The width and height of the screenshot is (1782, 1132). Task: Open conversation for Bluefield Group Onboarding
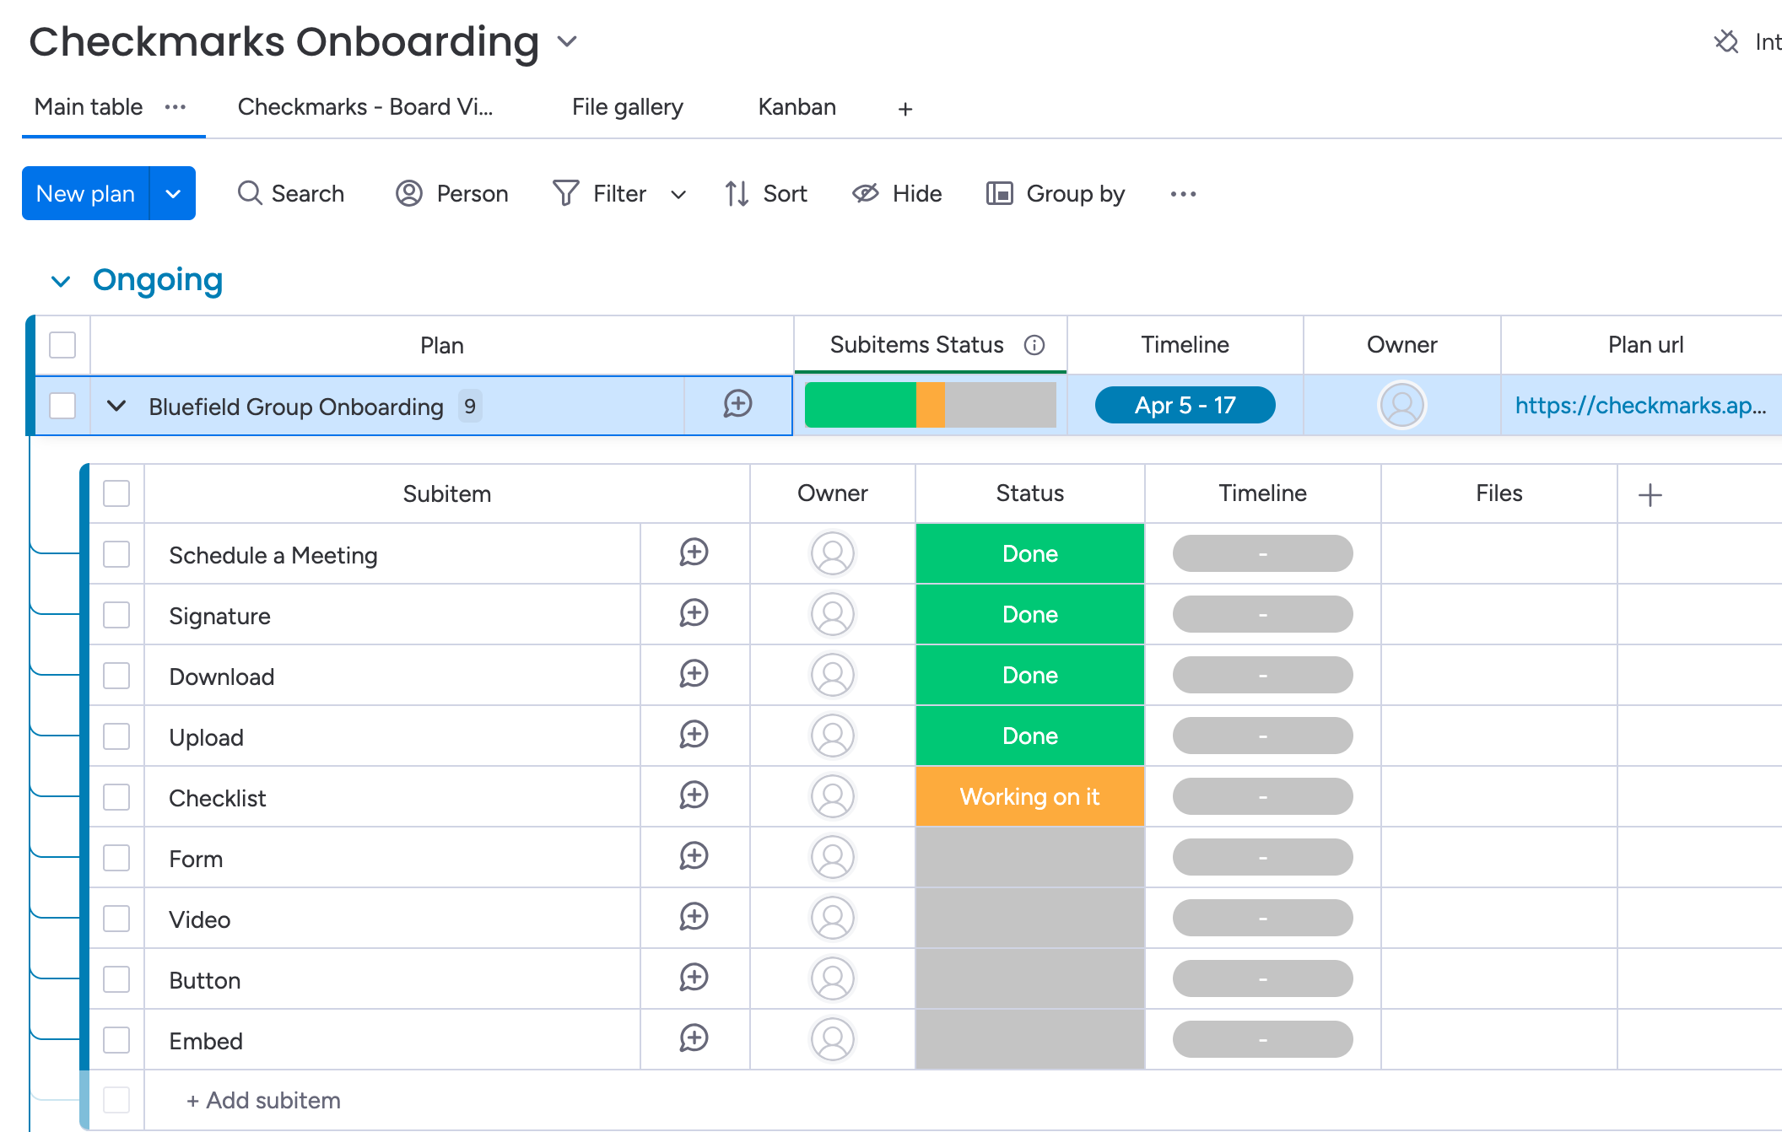pyautogui.click(x=737, y=404)
